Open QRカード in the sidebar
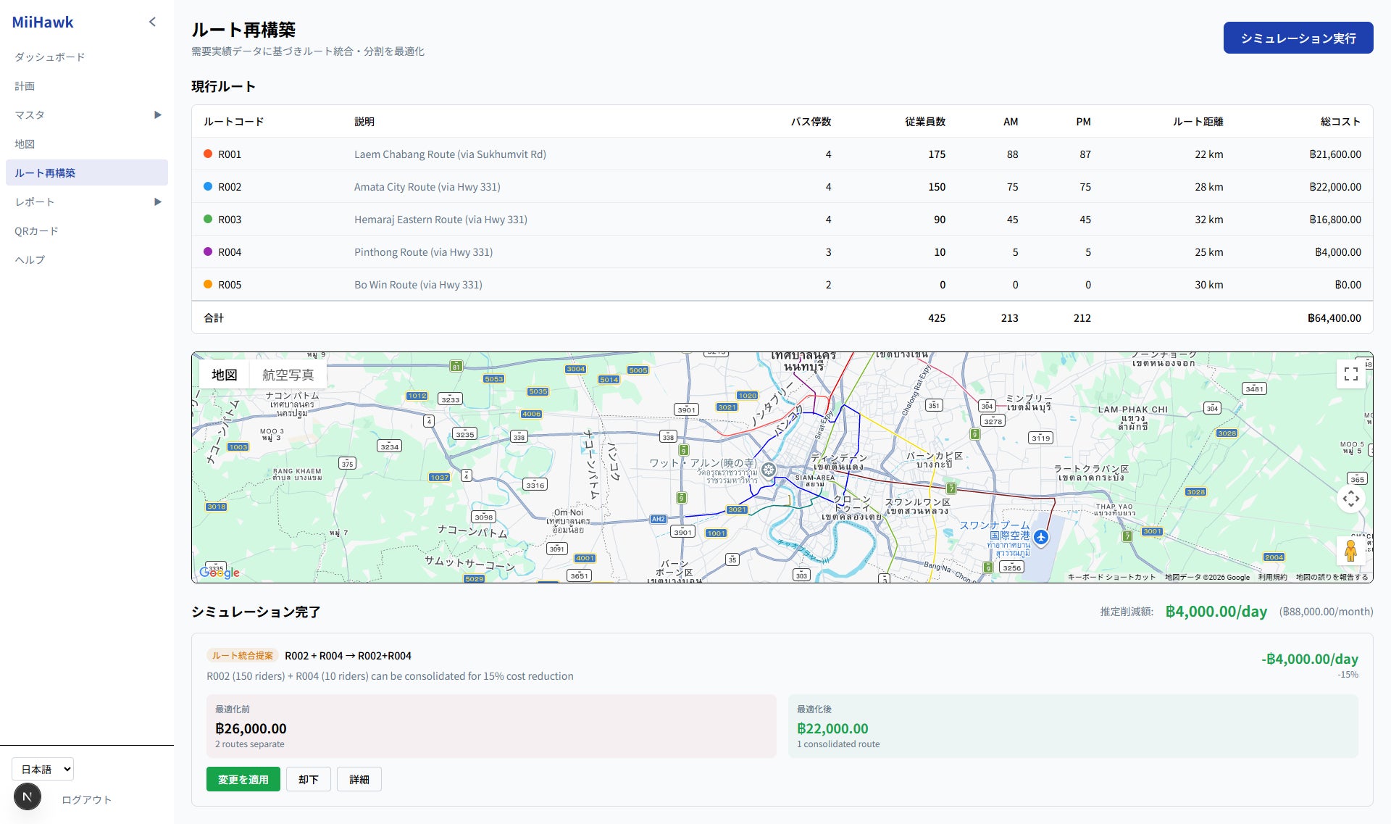Image resolution: width=1391 pixels, height=824 pixels. (36, 230)
